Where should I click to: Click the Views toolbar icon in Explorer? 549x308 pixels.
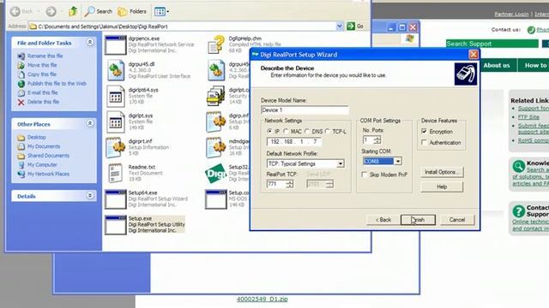(161, 11)
